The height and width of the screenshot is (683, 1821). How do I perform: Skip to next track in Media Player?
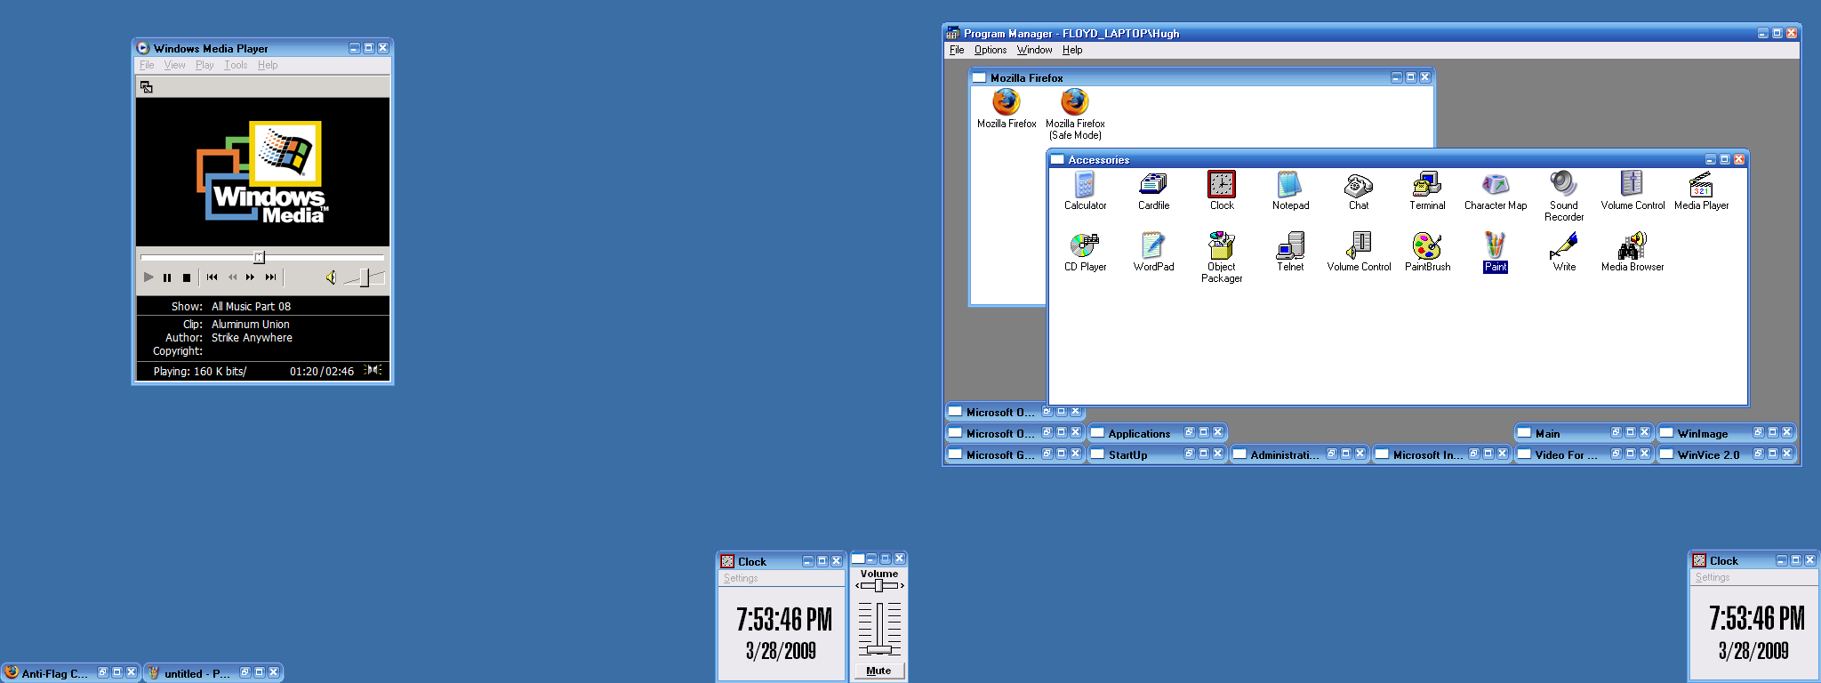click(270, 277)
